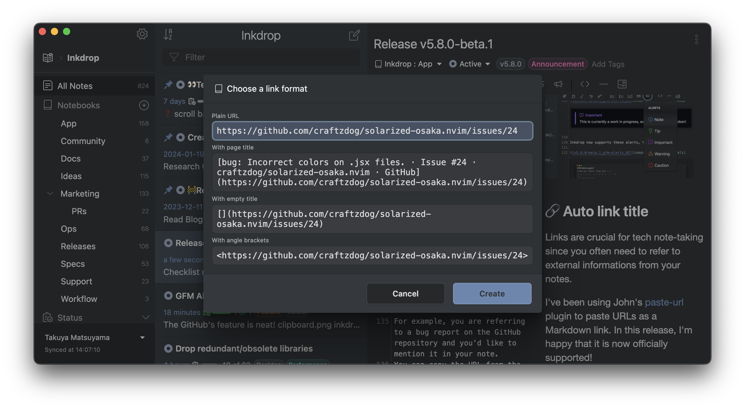The image size is (745, 409).
Task: Select the 'With empty title' link format
Action: 372,219
